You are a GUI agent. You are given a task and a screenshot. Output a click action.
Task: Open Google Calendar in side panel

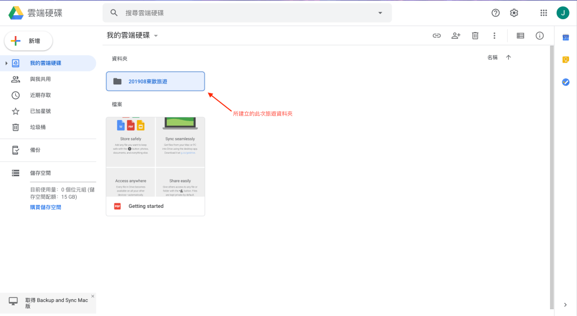pyautogui.click(x=566, y=38)
